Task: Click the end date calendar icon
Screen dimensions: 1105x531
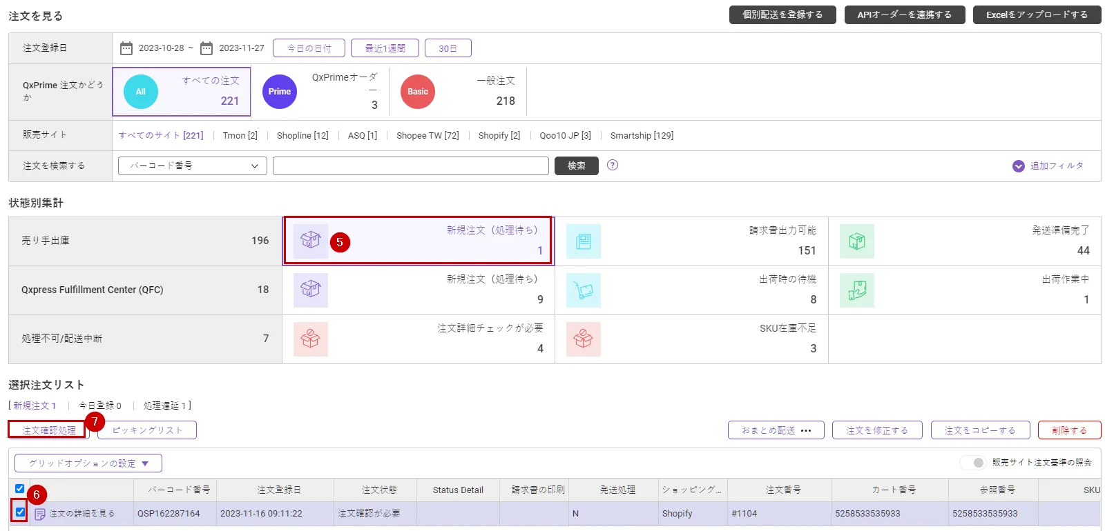Action: [206, 48]
